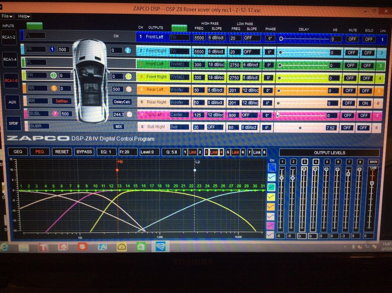Click the light blue circle 2 speaker icon
Image resolution: width=392 pixels, height=293 pixels.
click(x=128, y=50)
